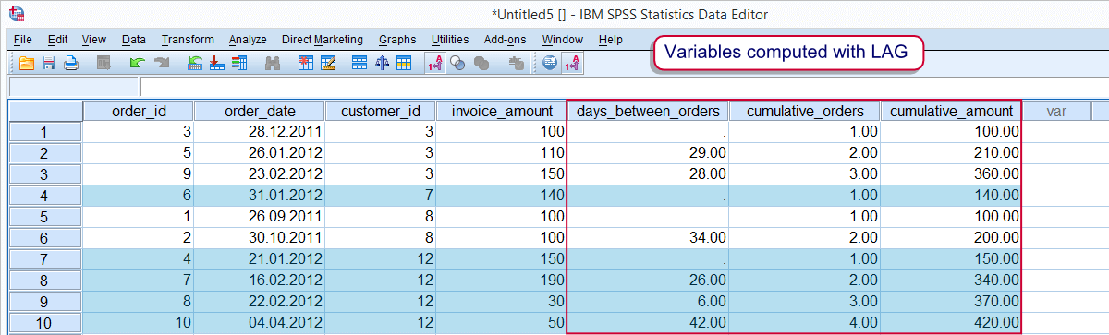Open the Analyze menu
The height and width of the screenshot is (335, 1109).
tap(248, 40)
